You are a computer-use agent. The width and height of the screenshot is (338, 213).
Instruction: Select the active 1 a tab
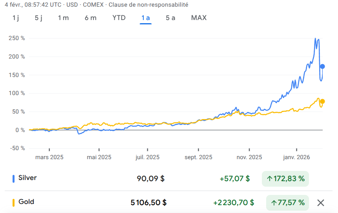(146, 18)
